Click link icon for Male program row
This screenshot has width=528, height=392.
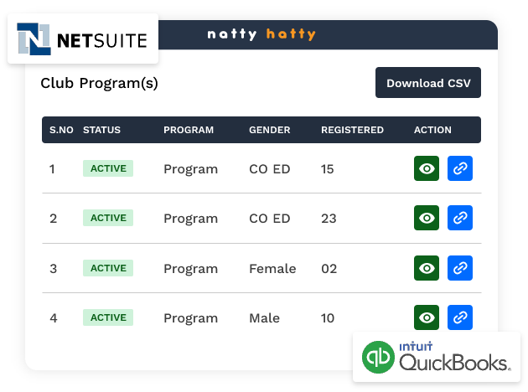459,317
